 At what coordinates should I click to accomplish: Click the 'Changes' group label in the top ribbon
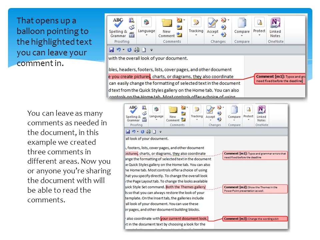pos(218,41)
